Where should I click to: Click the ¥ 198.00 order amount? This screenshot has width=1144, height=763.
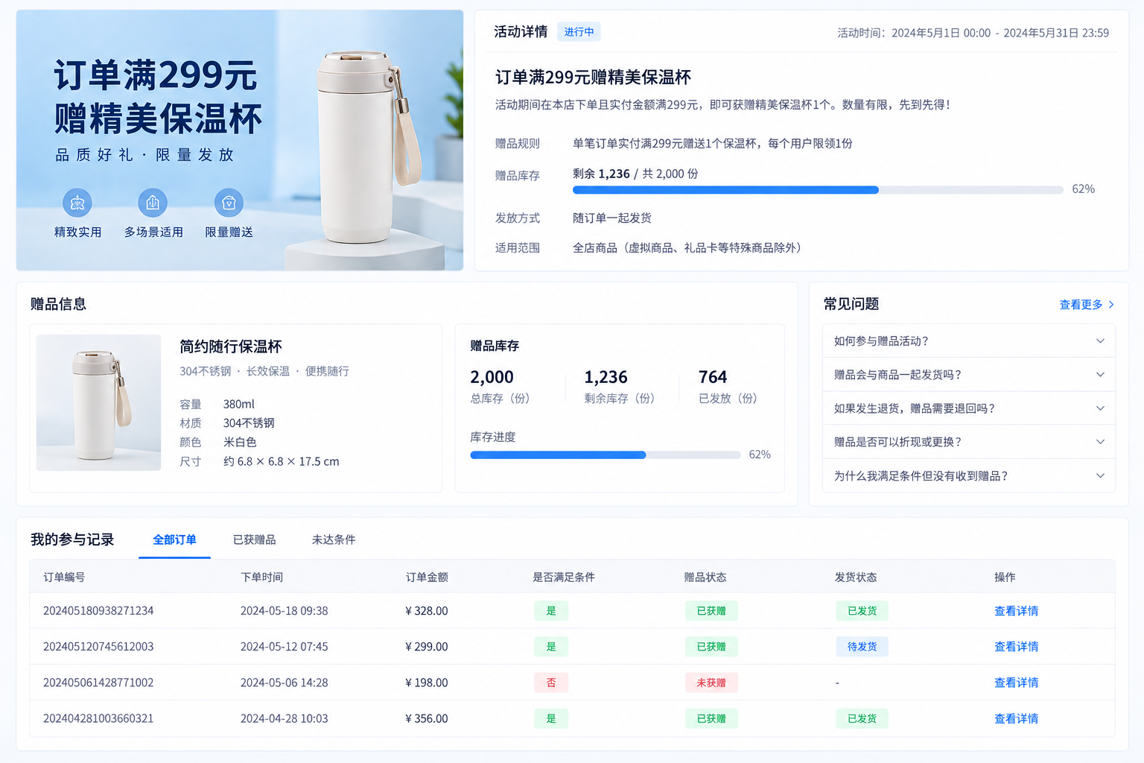coord(427,682)
